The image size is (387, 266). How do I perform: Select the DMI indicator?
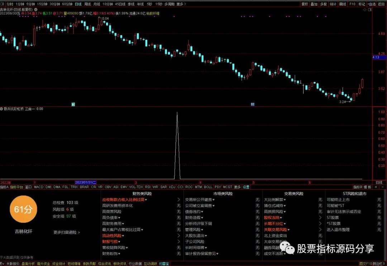[48, 187]
